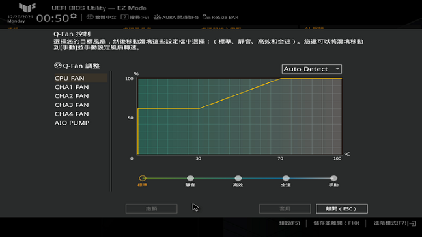Image resolution: width=422 pixels, height=237 pixels.
Task: Click the TUF logo icon
Action: [x=27, y=8]
